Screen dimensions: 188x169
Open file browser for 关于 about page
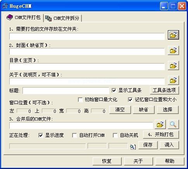[173, 80]
